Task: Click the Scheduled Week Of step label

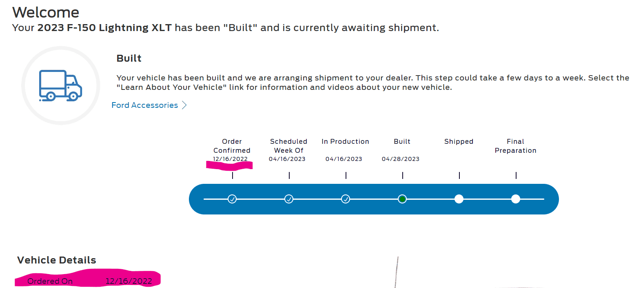Action: [288, 146]
